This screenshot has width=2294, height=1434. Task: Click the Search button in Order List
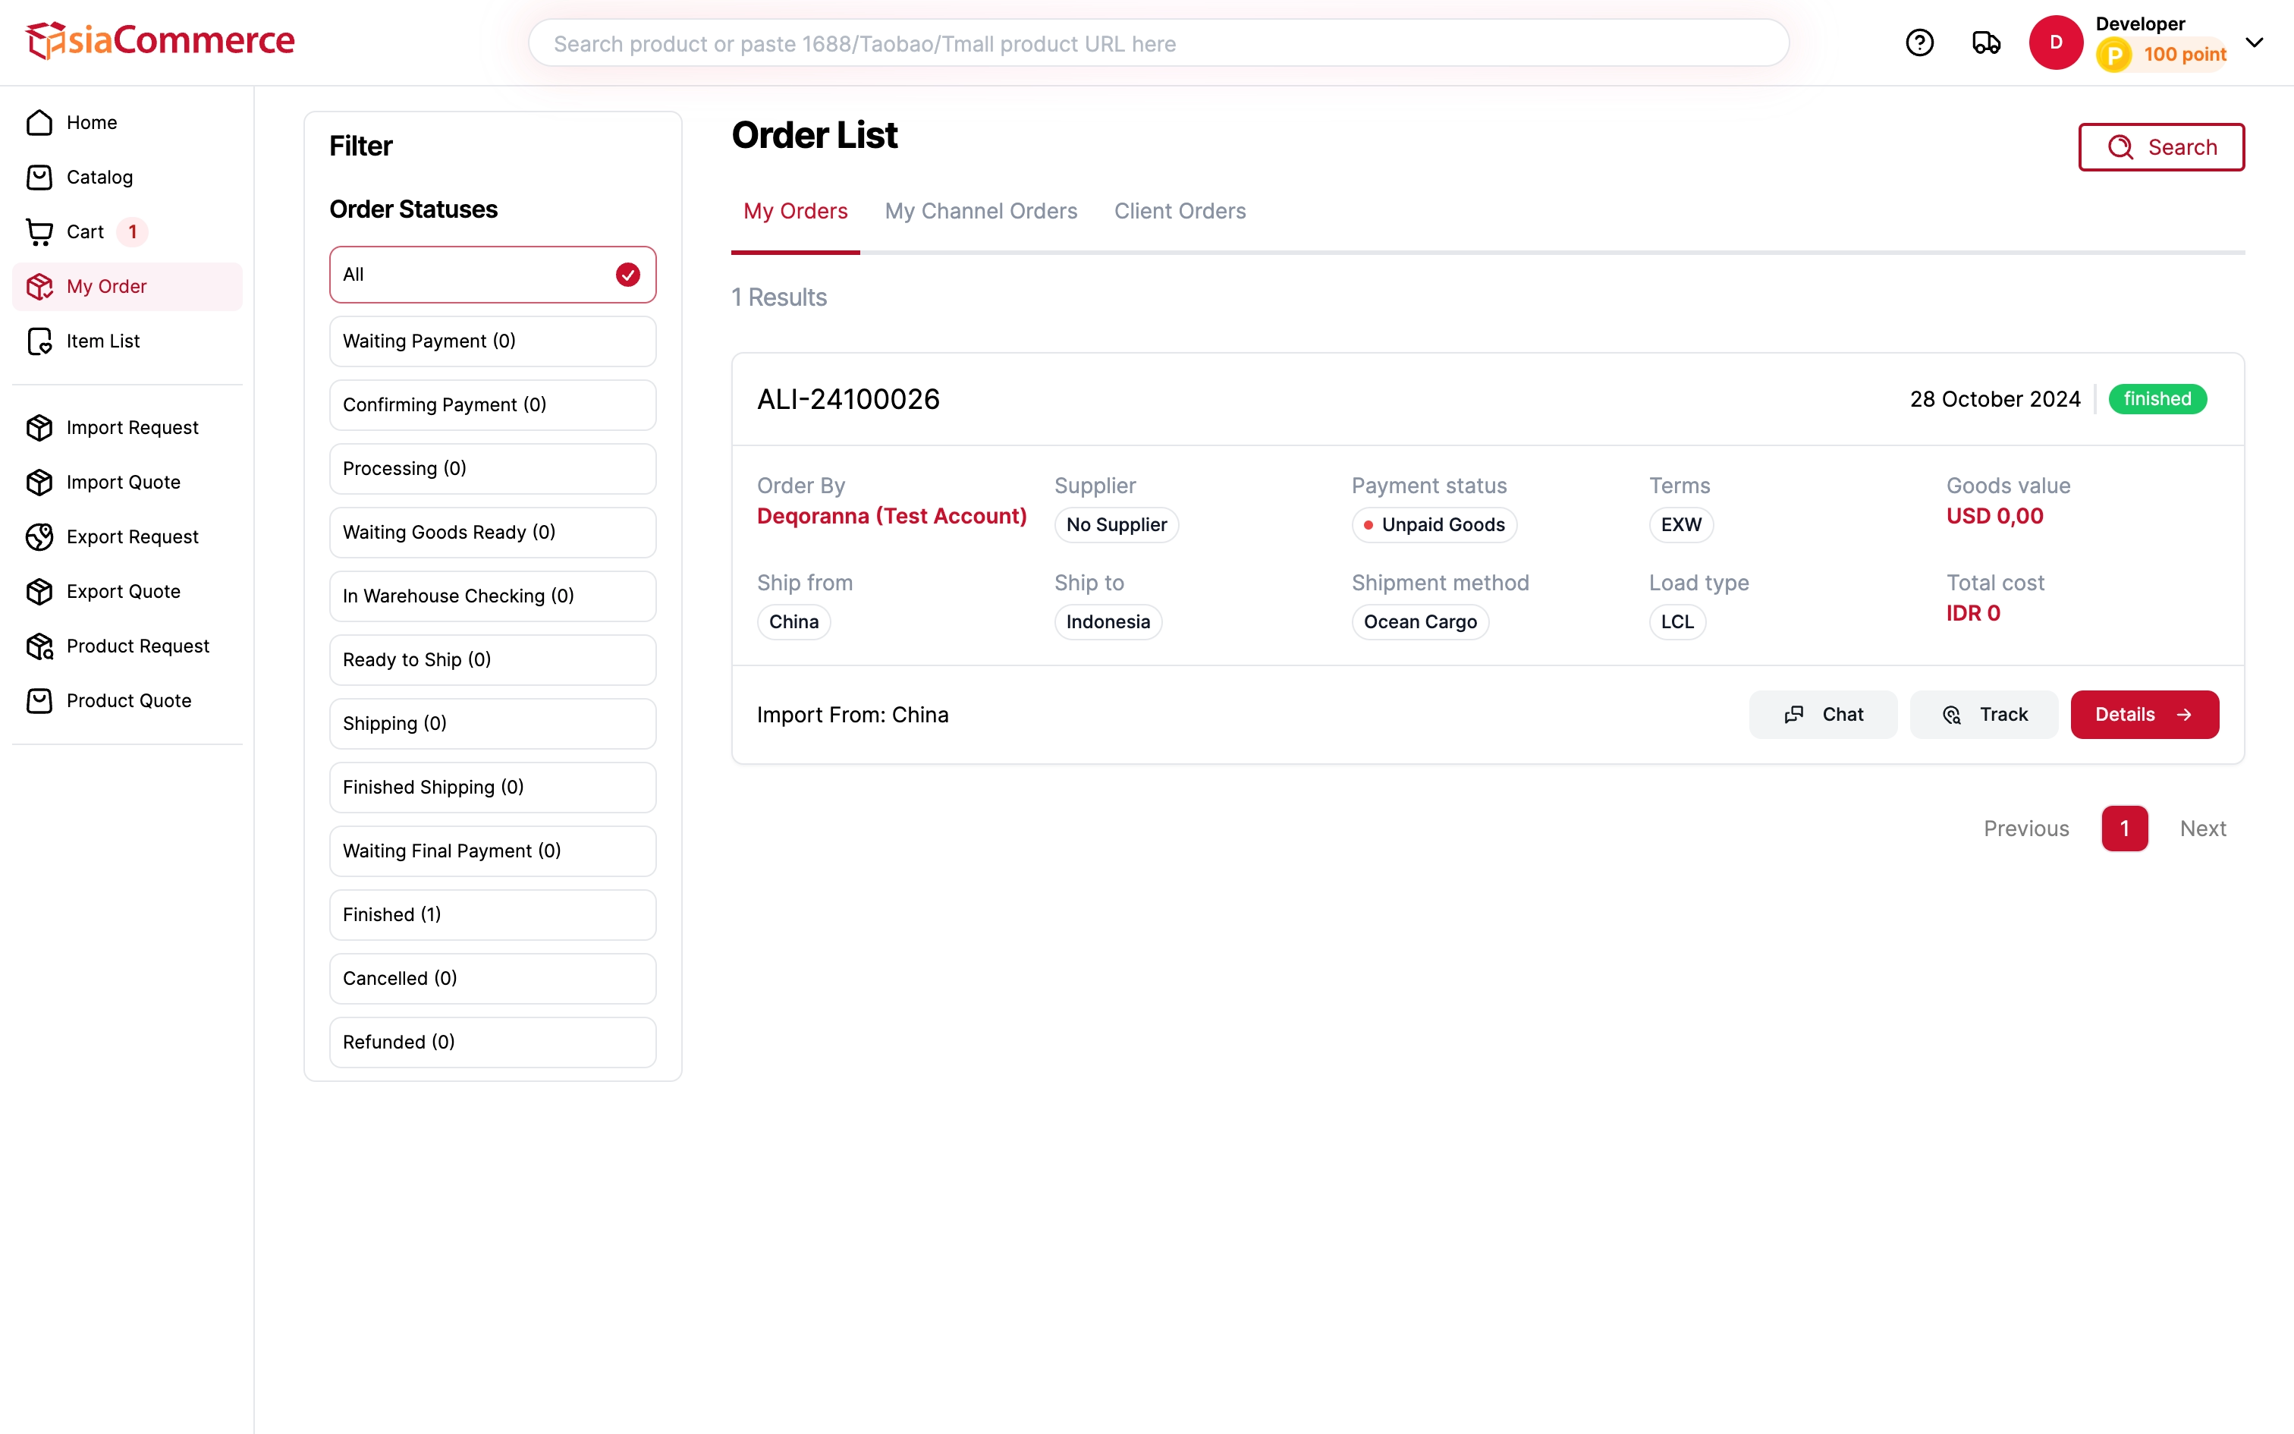(x=2160, y=147)
